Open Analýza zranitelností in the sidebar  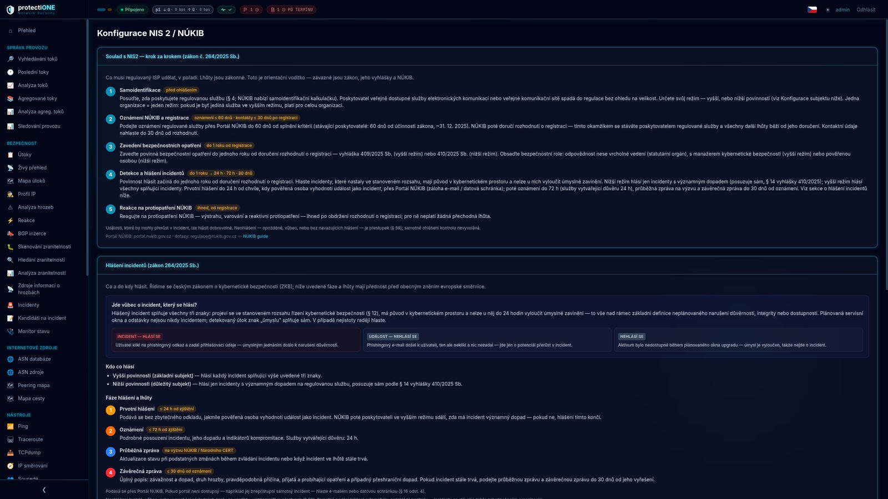click(42, 273)
